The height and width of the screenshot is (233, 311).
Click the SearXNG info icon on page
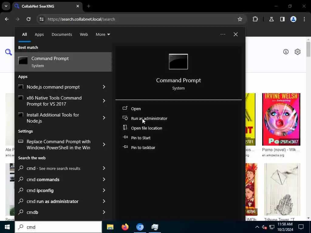point(286,52)
